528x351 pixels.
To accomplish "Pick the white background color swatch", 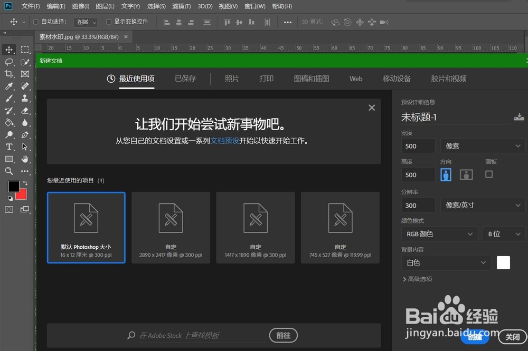I will coord(503,262).
